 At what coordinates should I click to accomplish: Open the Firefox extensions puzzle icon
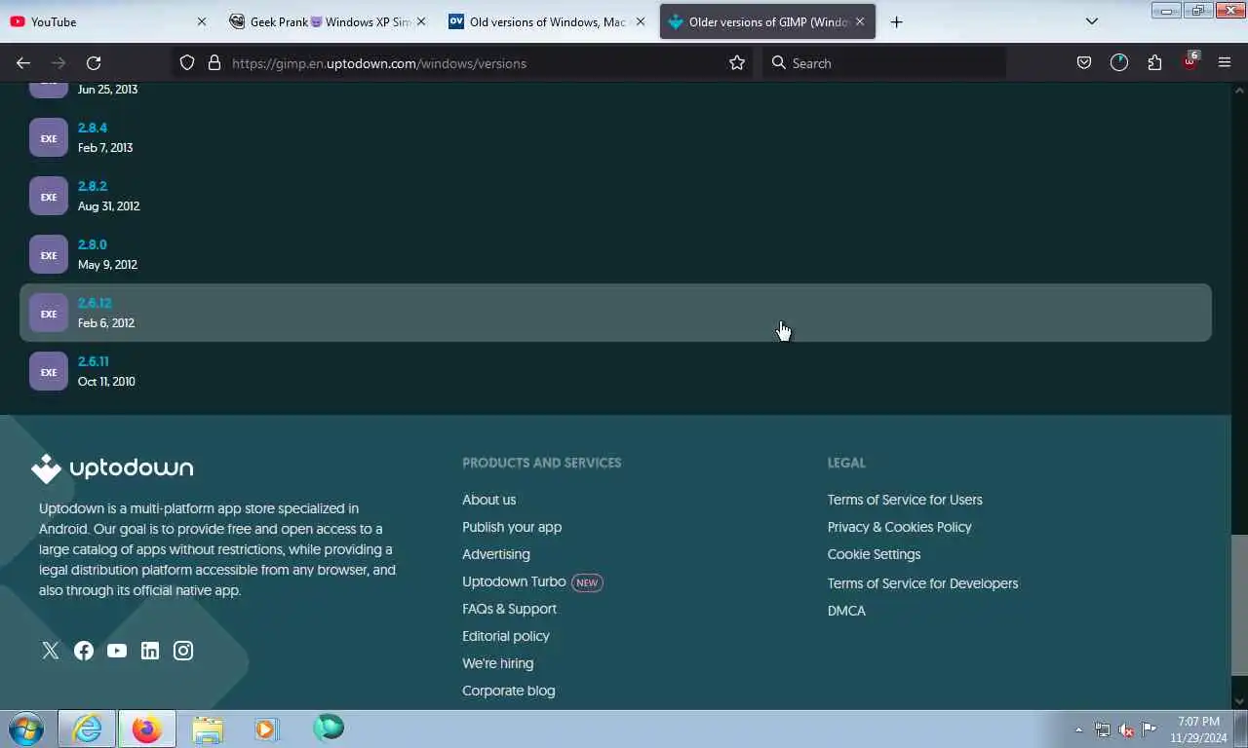[x=1154, y=63]
